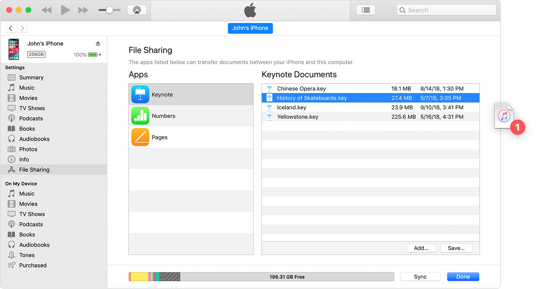
Task: Go forward with the right chevron
Action: tap(22, 28)
